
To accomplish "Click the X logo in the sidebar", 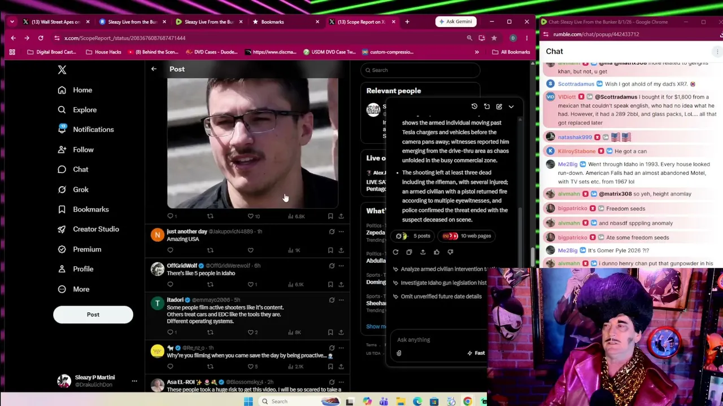I will click(62, 70).
